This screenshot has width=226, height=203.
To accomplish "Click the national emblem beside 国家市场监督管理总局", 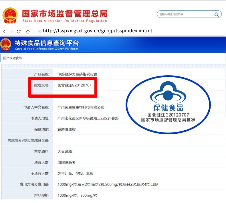I will (10, 15).
